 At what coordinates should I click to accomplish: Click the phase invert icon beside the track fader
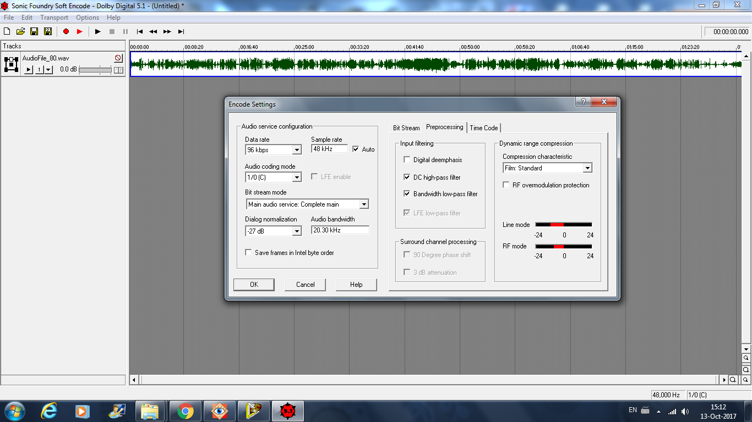point(118,70)
